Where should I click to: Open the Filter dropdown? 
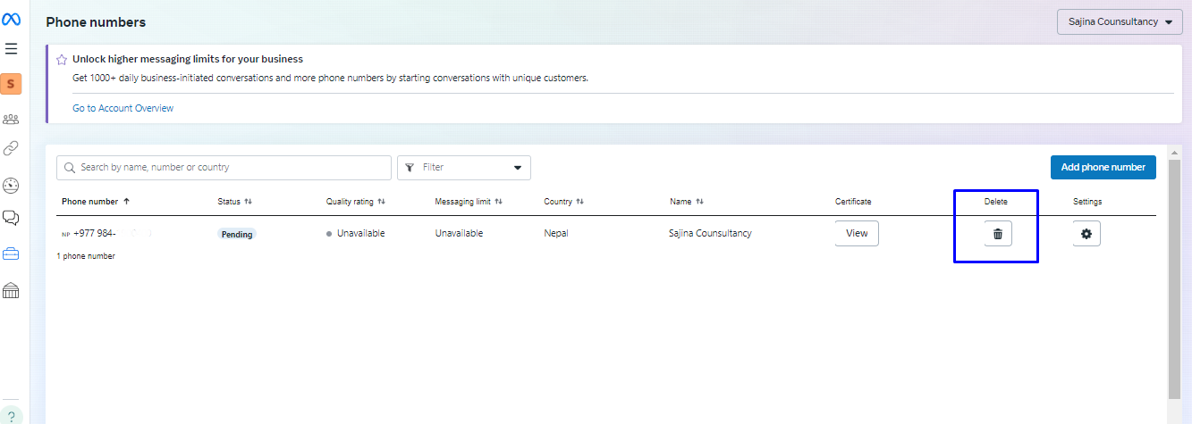coord(463,168)
